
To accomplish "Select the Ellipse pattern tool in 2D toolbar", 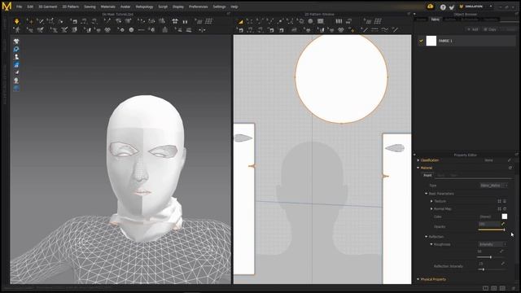I will click(x=310, y=21).
